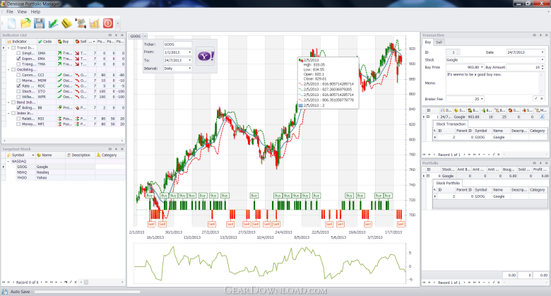Open the Interval Daily dropdown
551x296 pixels.
click(x=190, y=69)
